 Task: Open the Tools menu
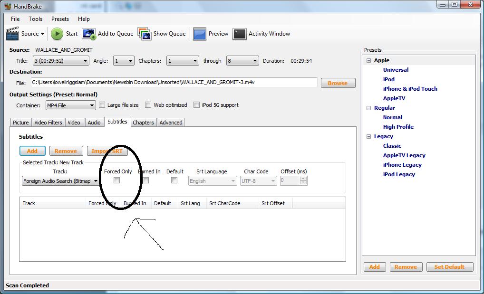[35, 19]
